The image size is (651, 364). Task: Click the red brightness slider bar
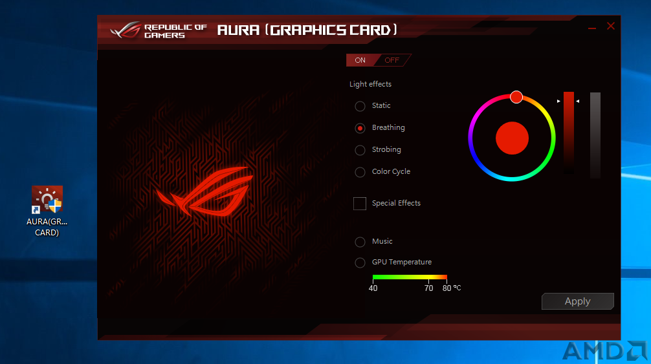[569, 133]
